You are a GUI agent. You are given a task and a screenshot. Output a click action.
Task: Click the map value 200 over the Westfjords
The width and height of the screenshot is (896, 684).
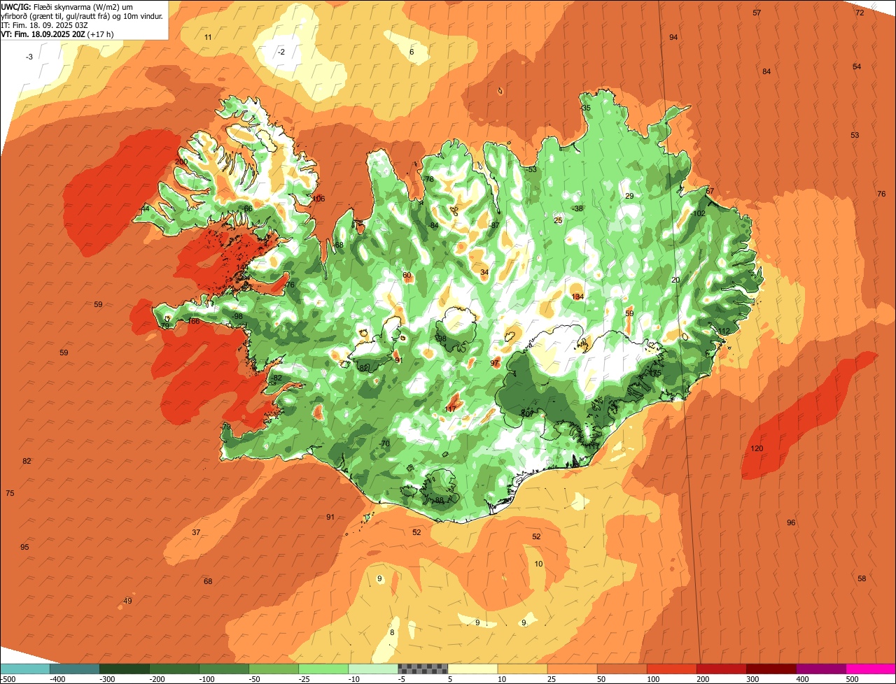point(181,162)
